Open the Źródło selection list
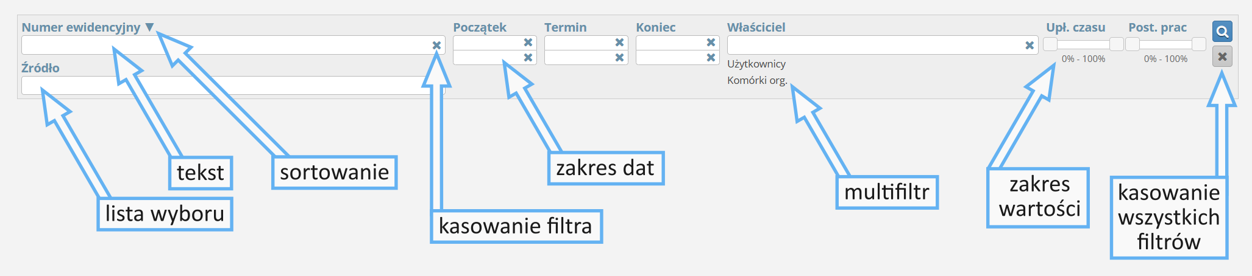1252x276 pixels. [x=226, y=86]
